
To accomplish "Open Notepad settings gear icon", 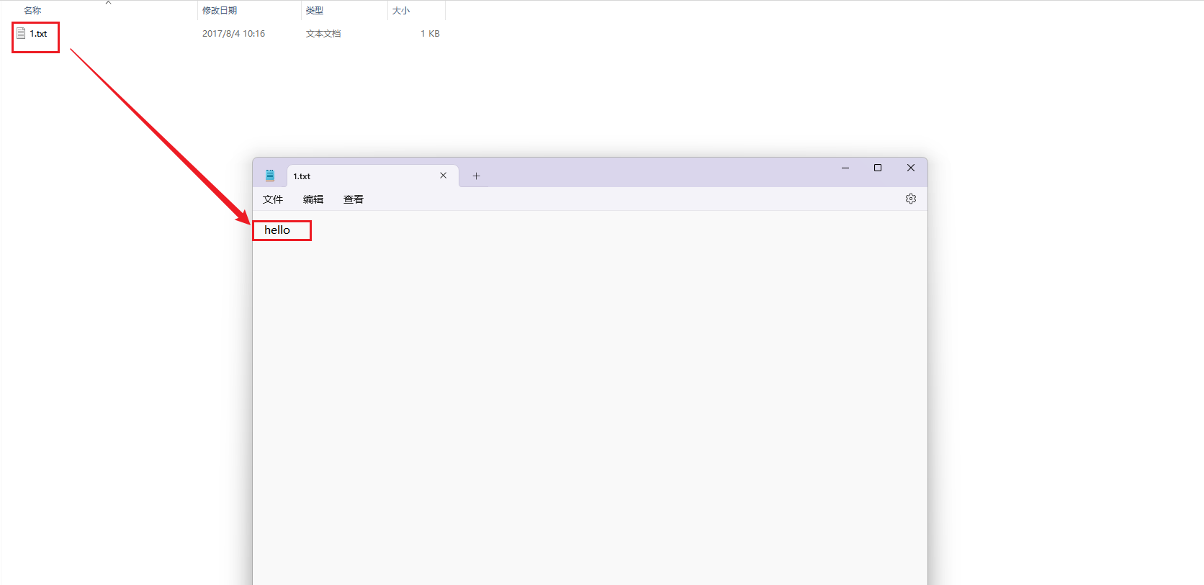I will point(910,199).
